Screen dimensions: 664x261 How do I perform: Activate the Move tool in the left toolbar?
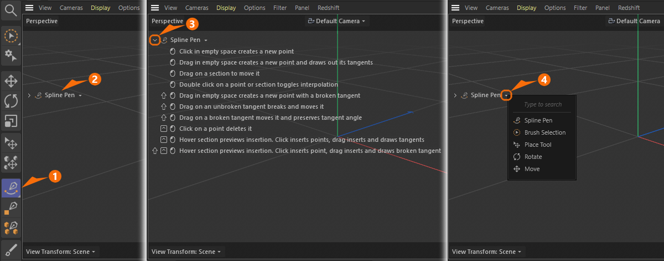pyautogui.click(x=11, y=82)
